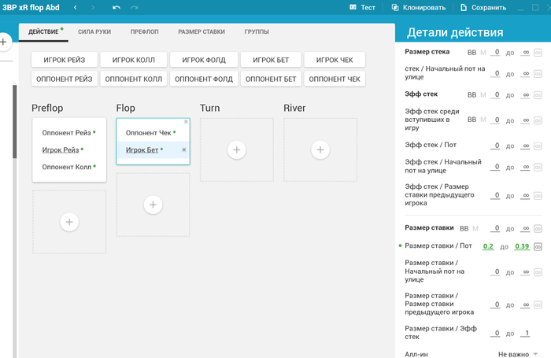Click the Размер ставки / Пот minimum 0.2

(x=488, y=246)
